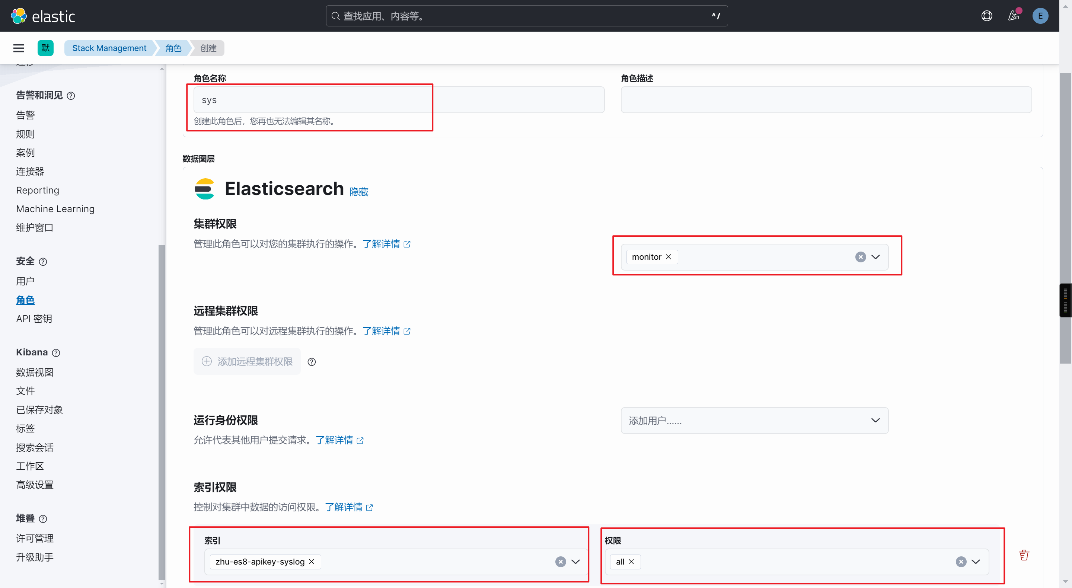Click the main page vertical scrollbar
Image resolution: width=1072 pixels, height=588 pixels.
(x=1065, y=218)
